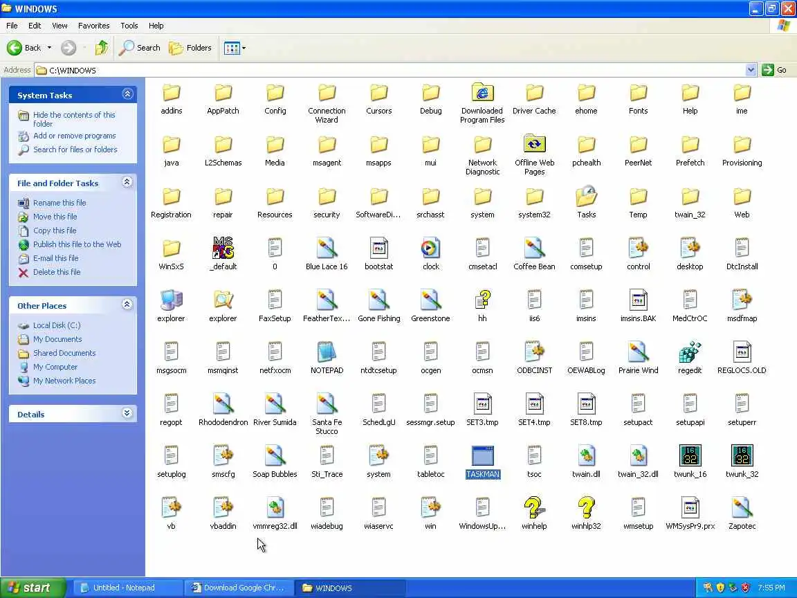Open the Edit menu

click(35, 26)
